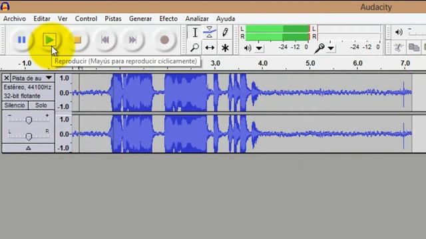Close the audio track with X

coord(7,78)
